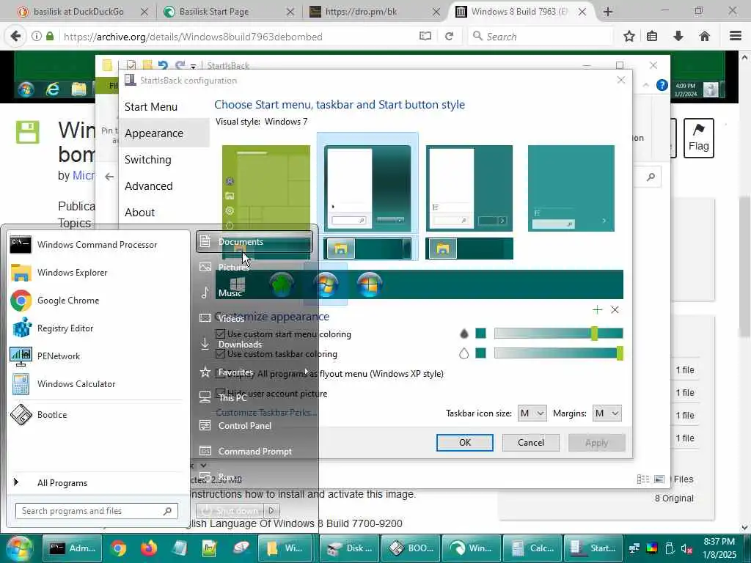Select the fourth flat teal style thumbnail
The width and height of the screenshot is (751, 563).
point(571,188)
